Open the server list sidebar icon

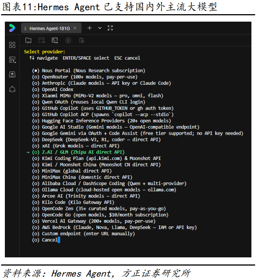coord(12,60)
